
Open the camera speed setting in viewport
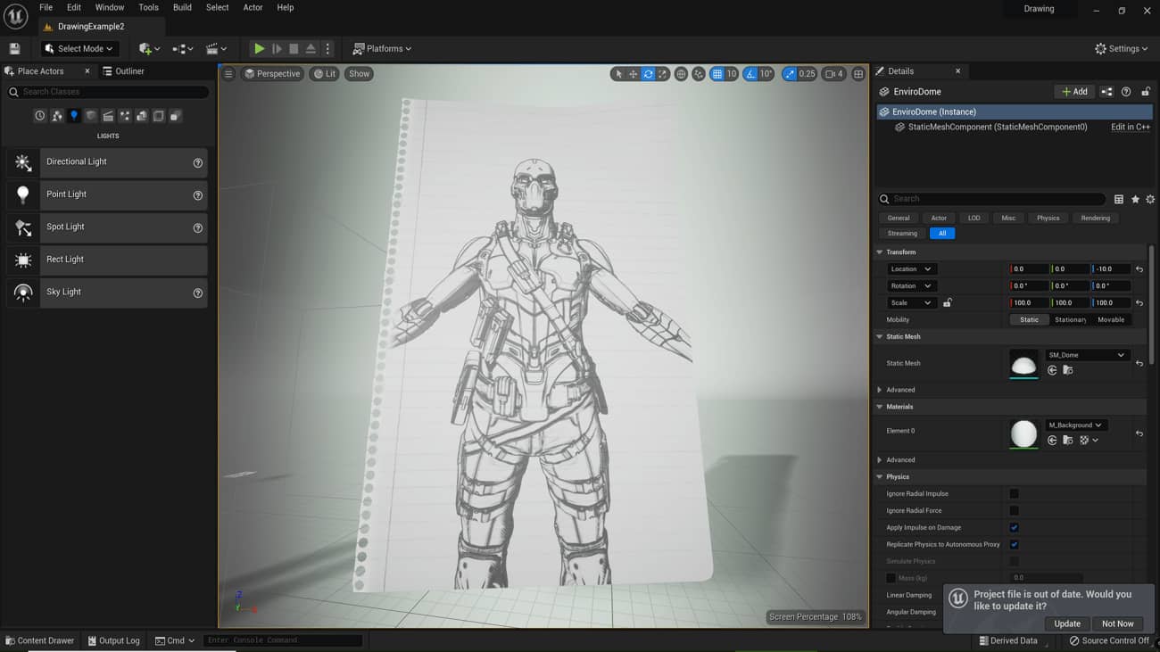tap(833, 74)
